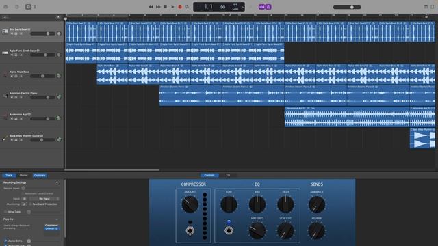Image resolution: width=438 pixels, height=246 pixels.
Task: Mute the Ascension Arp 02 track
Action: (12, 119)
